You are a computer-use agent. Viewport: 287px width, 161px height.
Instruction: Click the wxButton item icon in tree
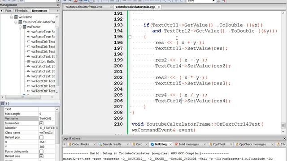(x=29, y=61)
